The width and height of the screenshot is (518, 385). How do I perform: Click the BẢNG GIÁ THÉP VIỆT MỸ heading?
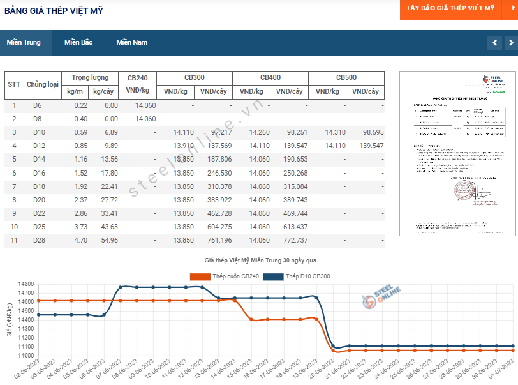[x=54, y=11]
